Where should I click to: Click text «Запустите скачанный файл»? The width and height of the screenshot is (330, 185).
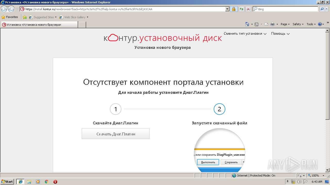point(219,123)
